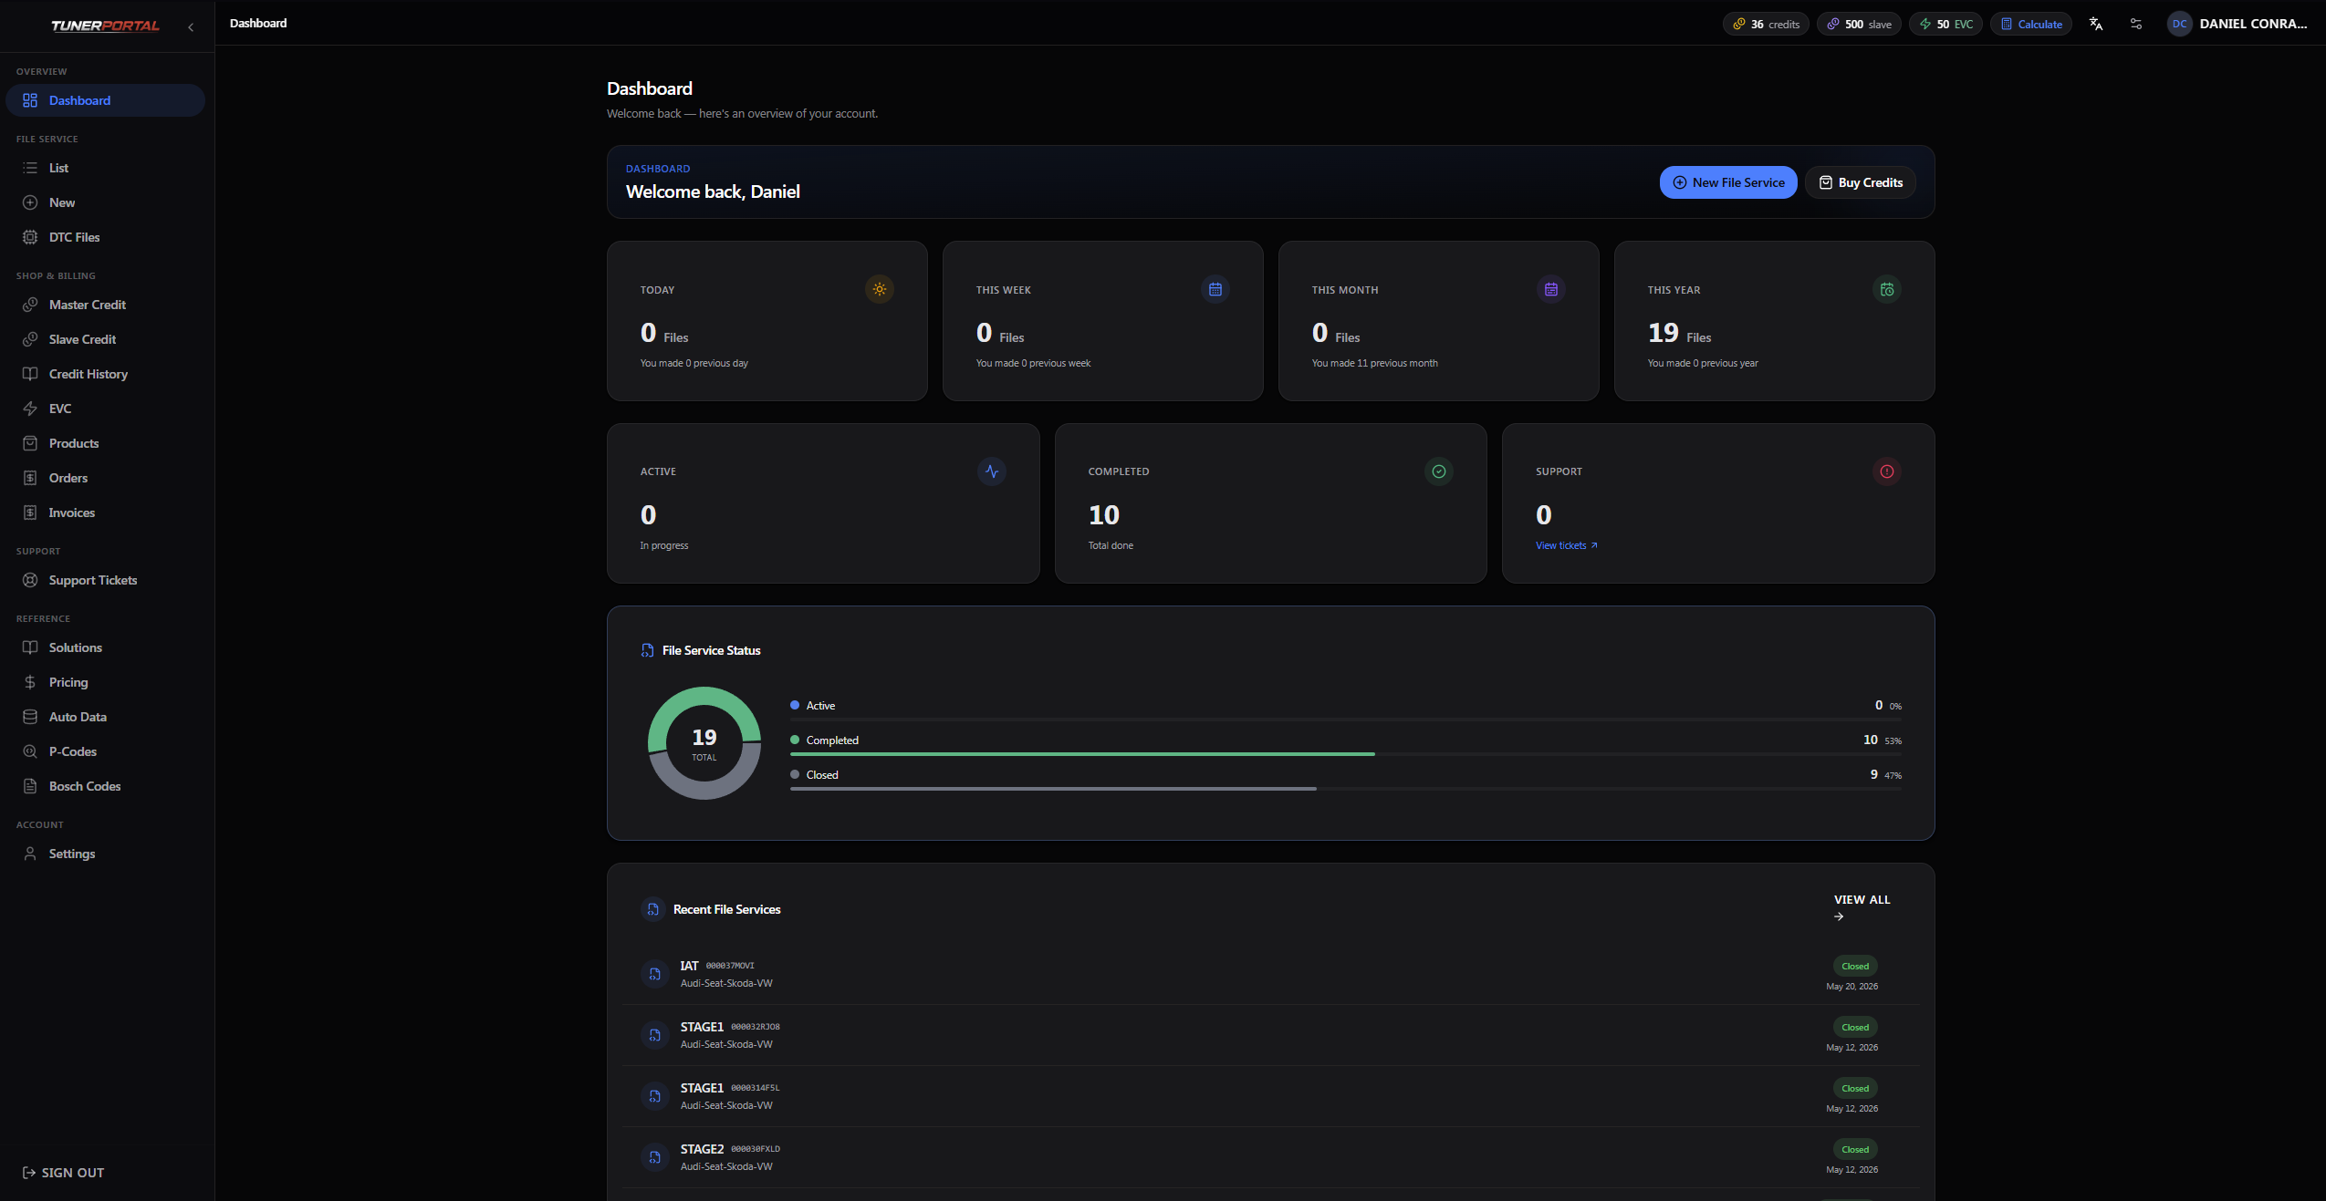Click the 36 credits badge

coord(1766,24)
